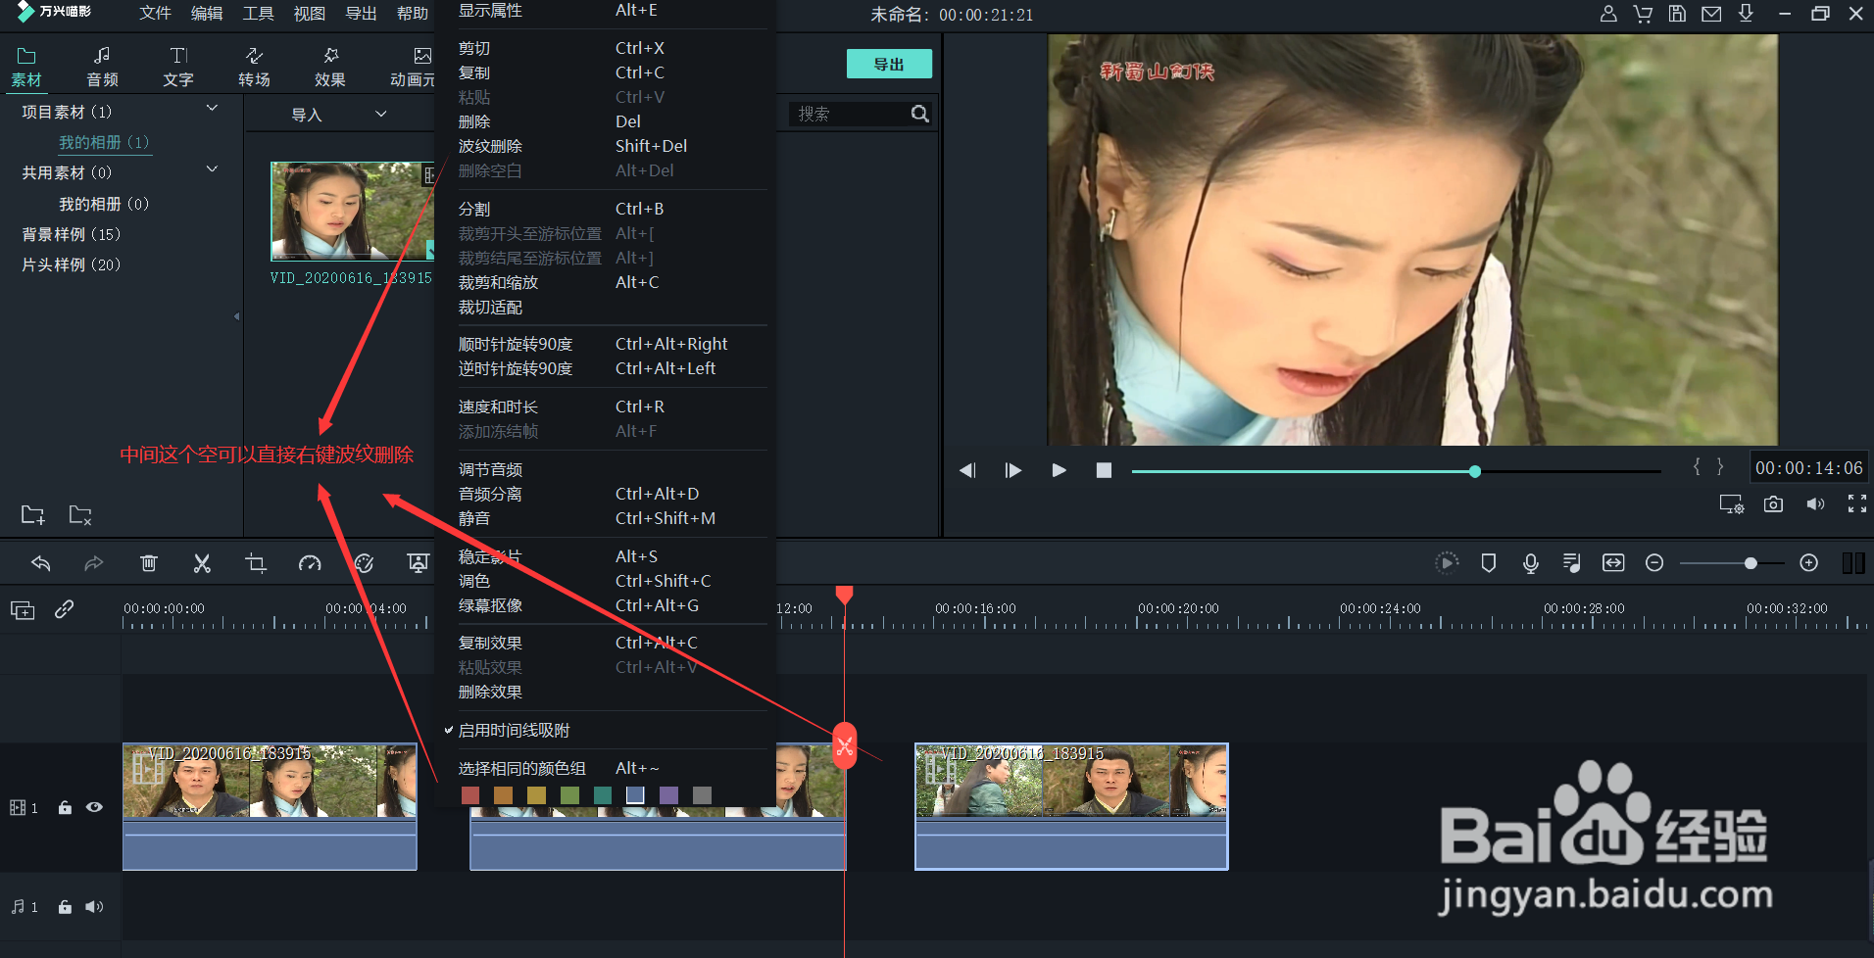
Task: Click the speed gauge icon
Action: [310, 563]
